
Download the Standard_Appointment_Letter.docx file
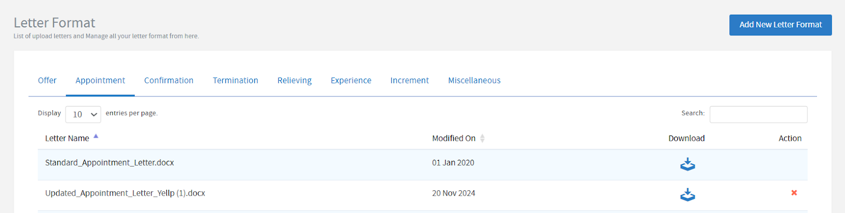[687, 164]
